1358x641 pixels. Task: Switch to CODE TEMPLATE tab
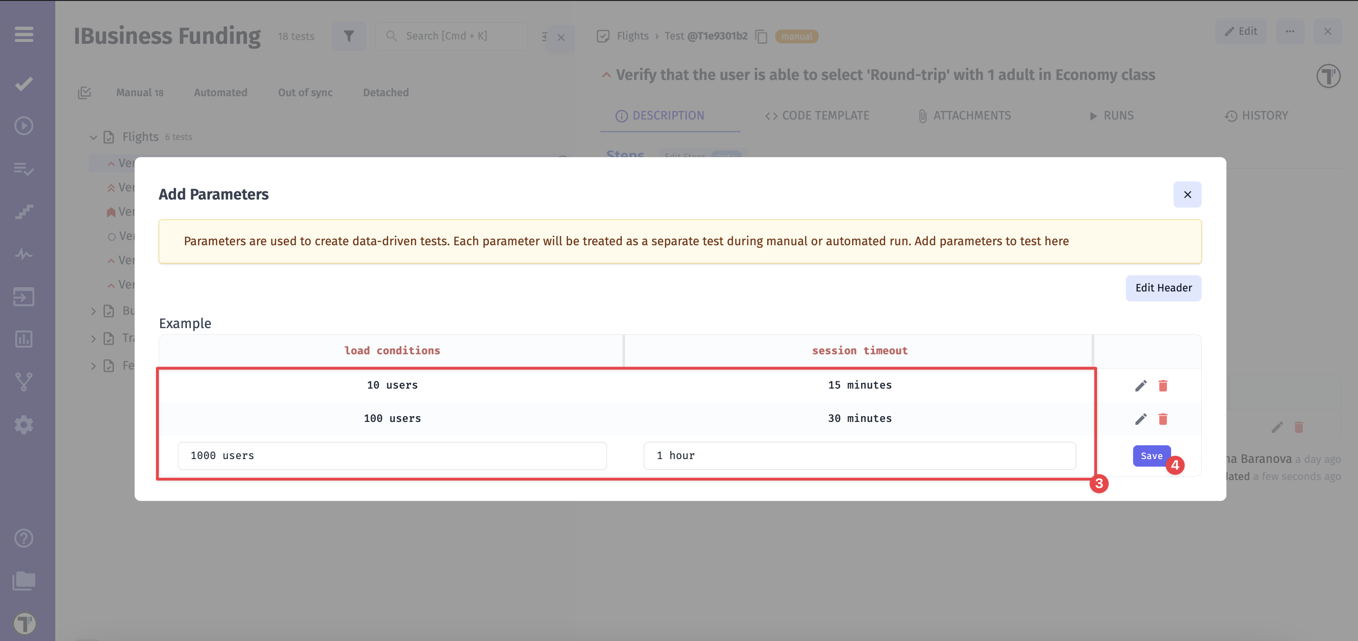tap(817, 116)
